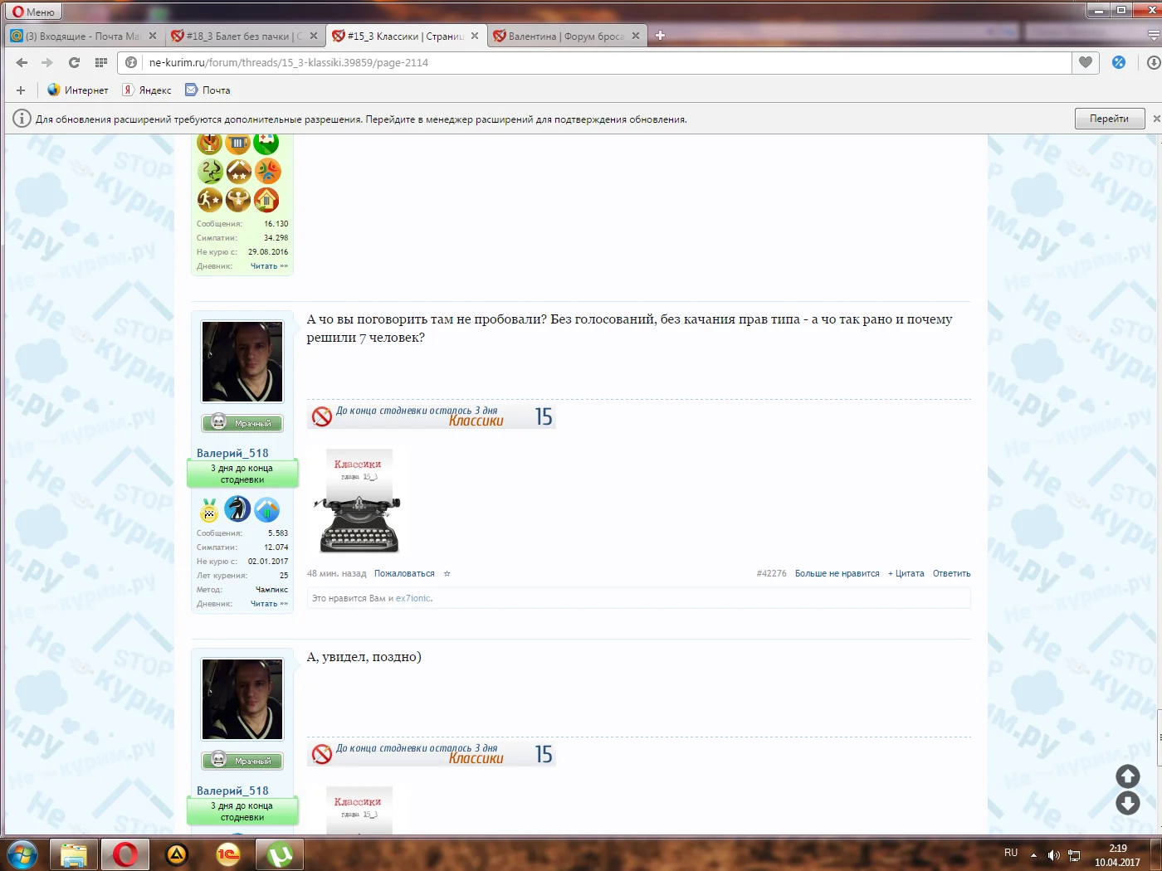Go back to the previous page

click(22, 62)
